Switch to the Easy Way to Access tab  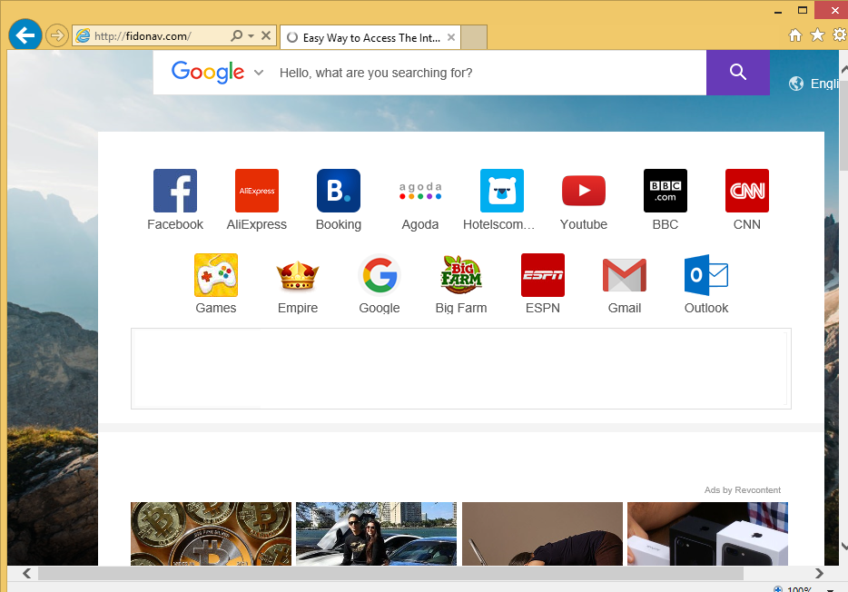coord(370,37)
